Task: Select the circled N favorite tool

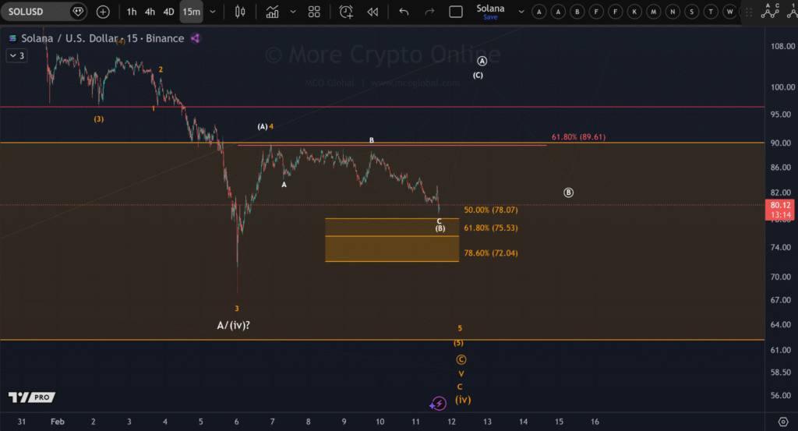Action: (x=673, y=12)
